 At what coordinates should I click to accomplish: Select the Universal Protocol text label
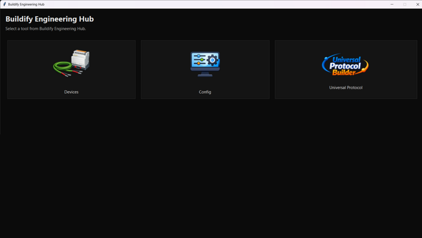click(x=346, y=88)
